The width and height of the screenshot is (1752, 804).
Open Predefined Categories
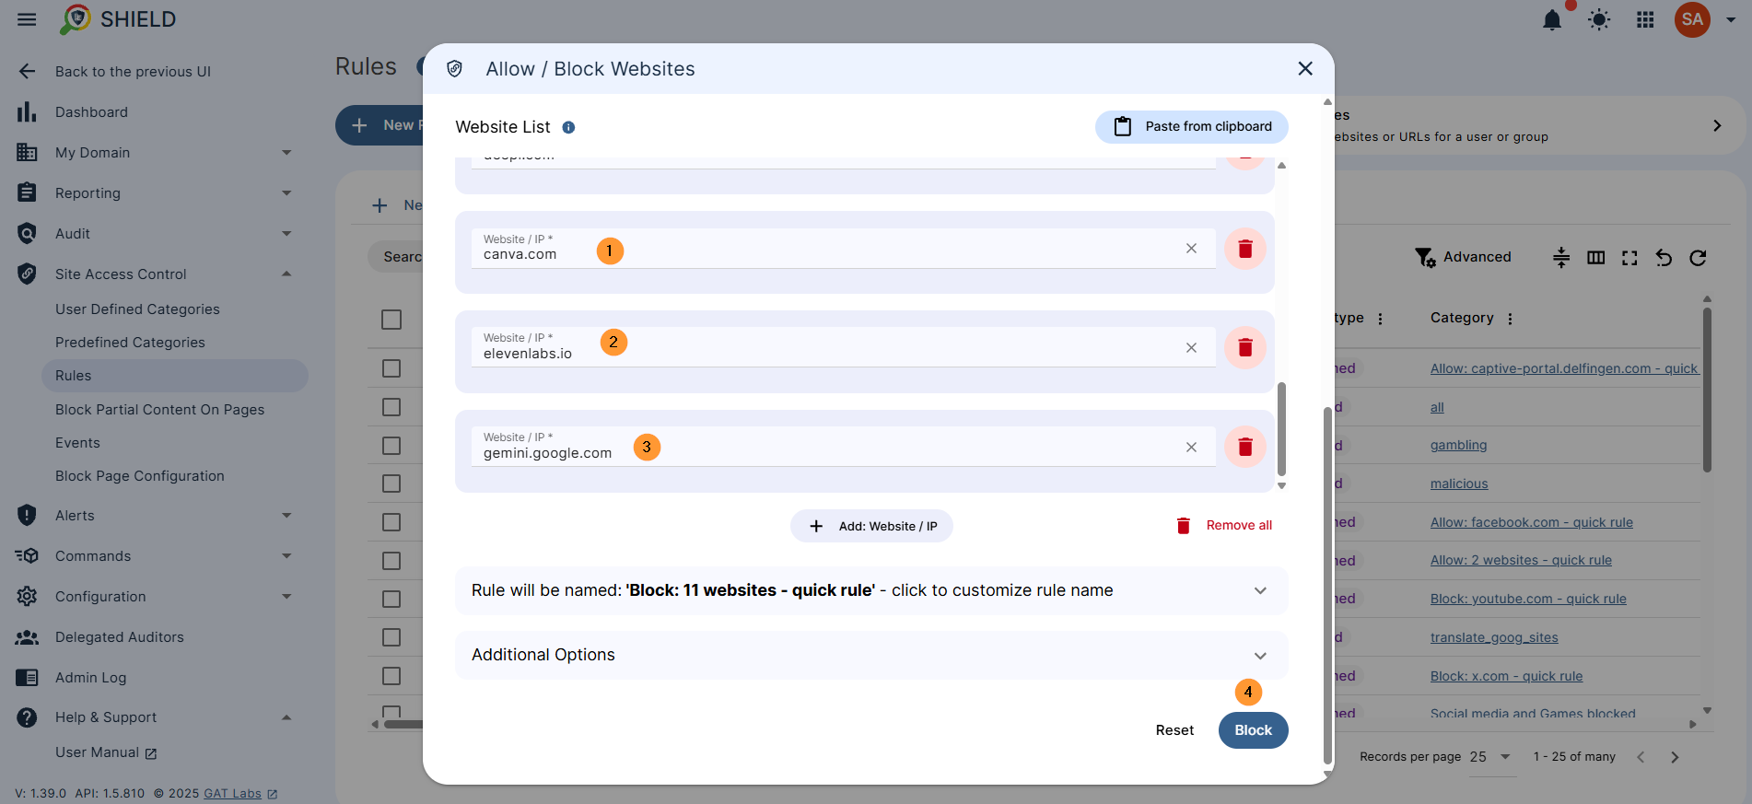pyautogui.click(x=130, y=343)
